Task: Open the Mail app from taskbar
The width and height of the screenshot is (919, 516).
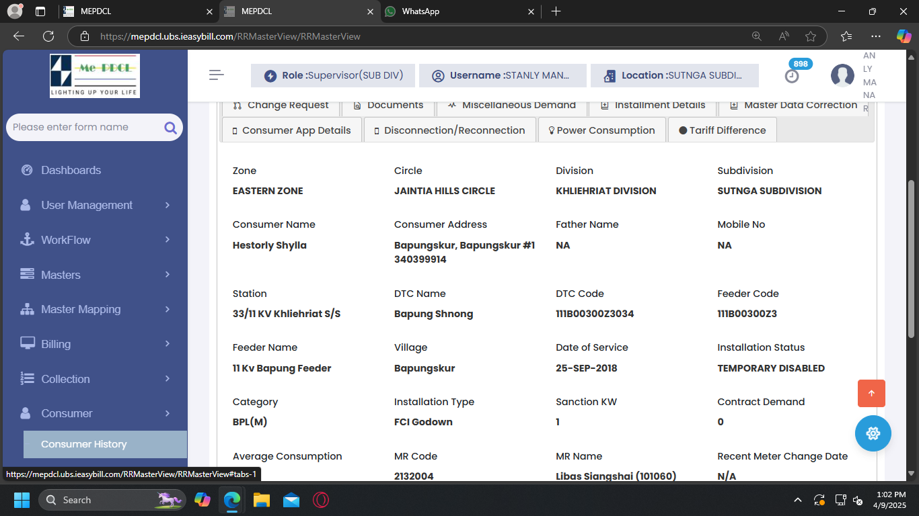Action: click(291, 500)
